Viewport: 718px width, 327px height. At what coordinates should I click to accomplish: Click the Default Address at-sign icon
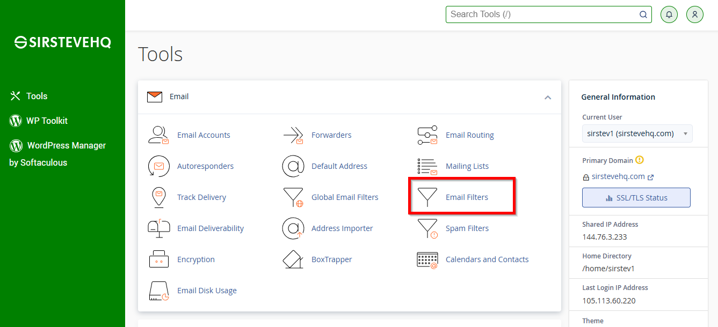click(293, 166)
